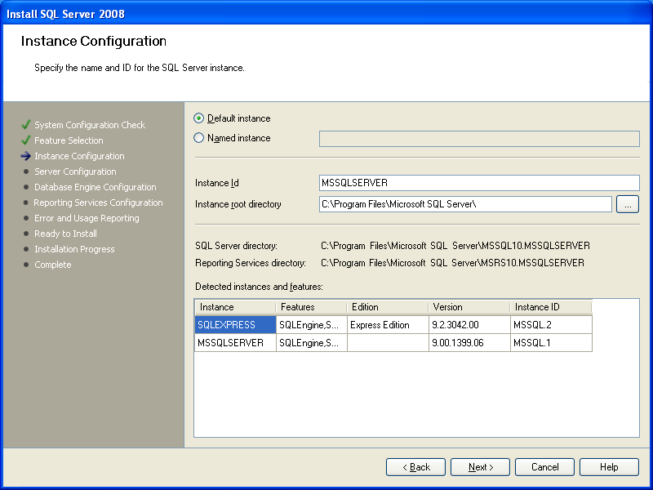Select the Feature Selection step
Screen dimensions: 653x490
coord(69,140)
